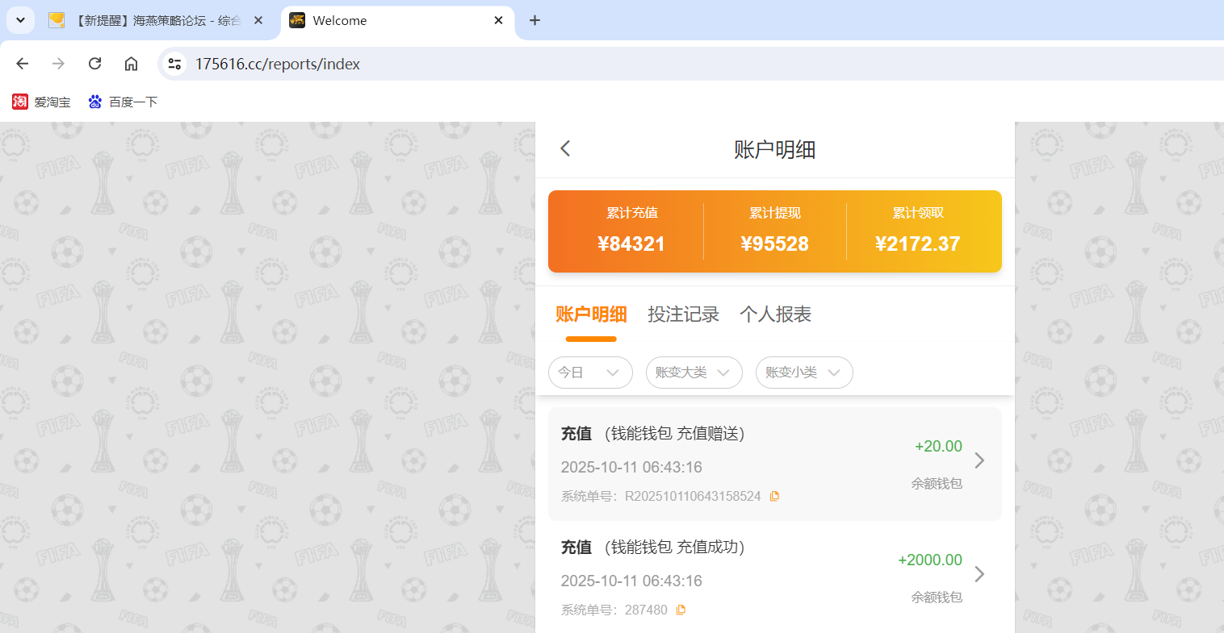1224x633 pixels.
Task: Copy the order number 287480
Action: tap(681, 610)
